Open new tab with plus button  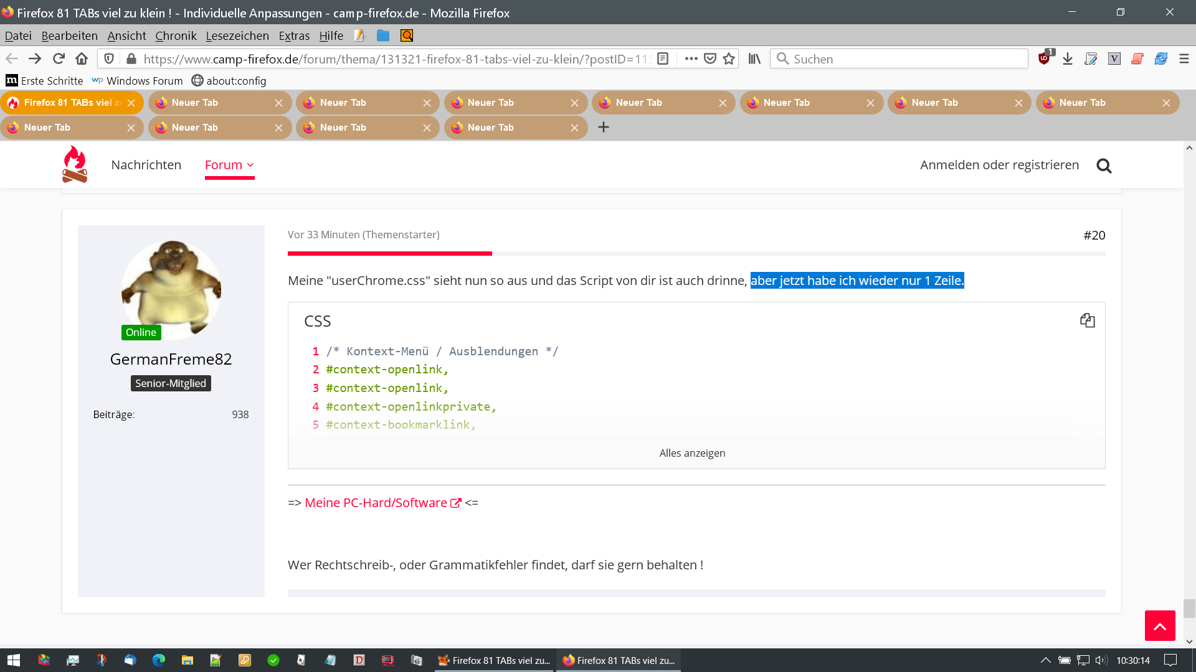tap(603, 128)
